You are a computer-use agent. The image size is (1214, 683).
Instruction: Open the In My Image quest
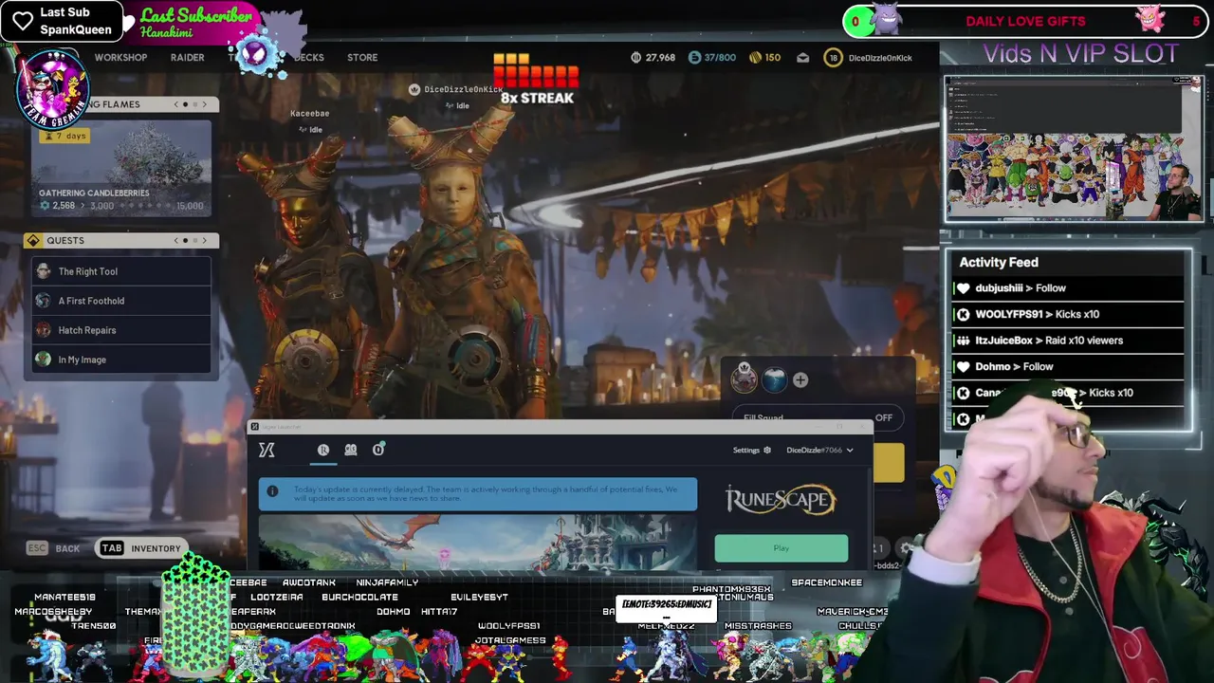tap(121, 360)
